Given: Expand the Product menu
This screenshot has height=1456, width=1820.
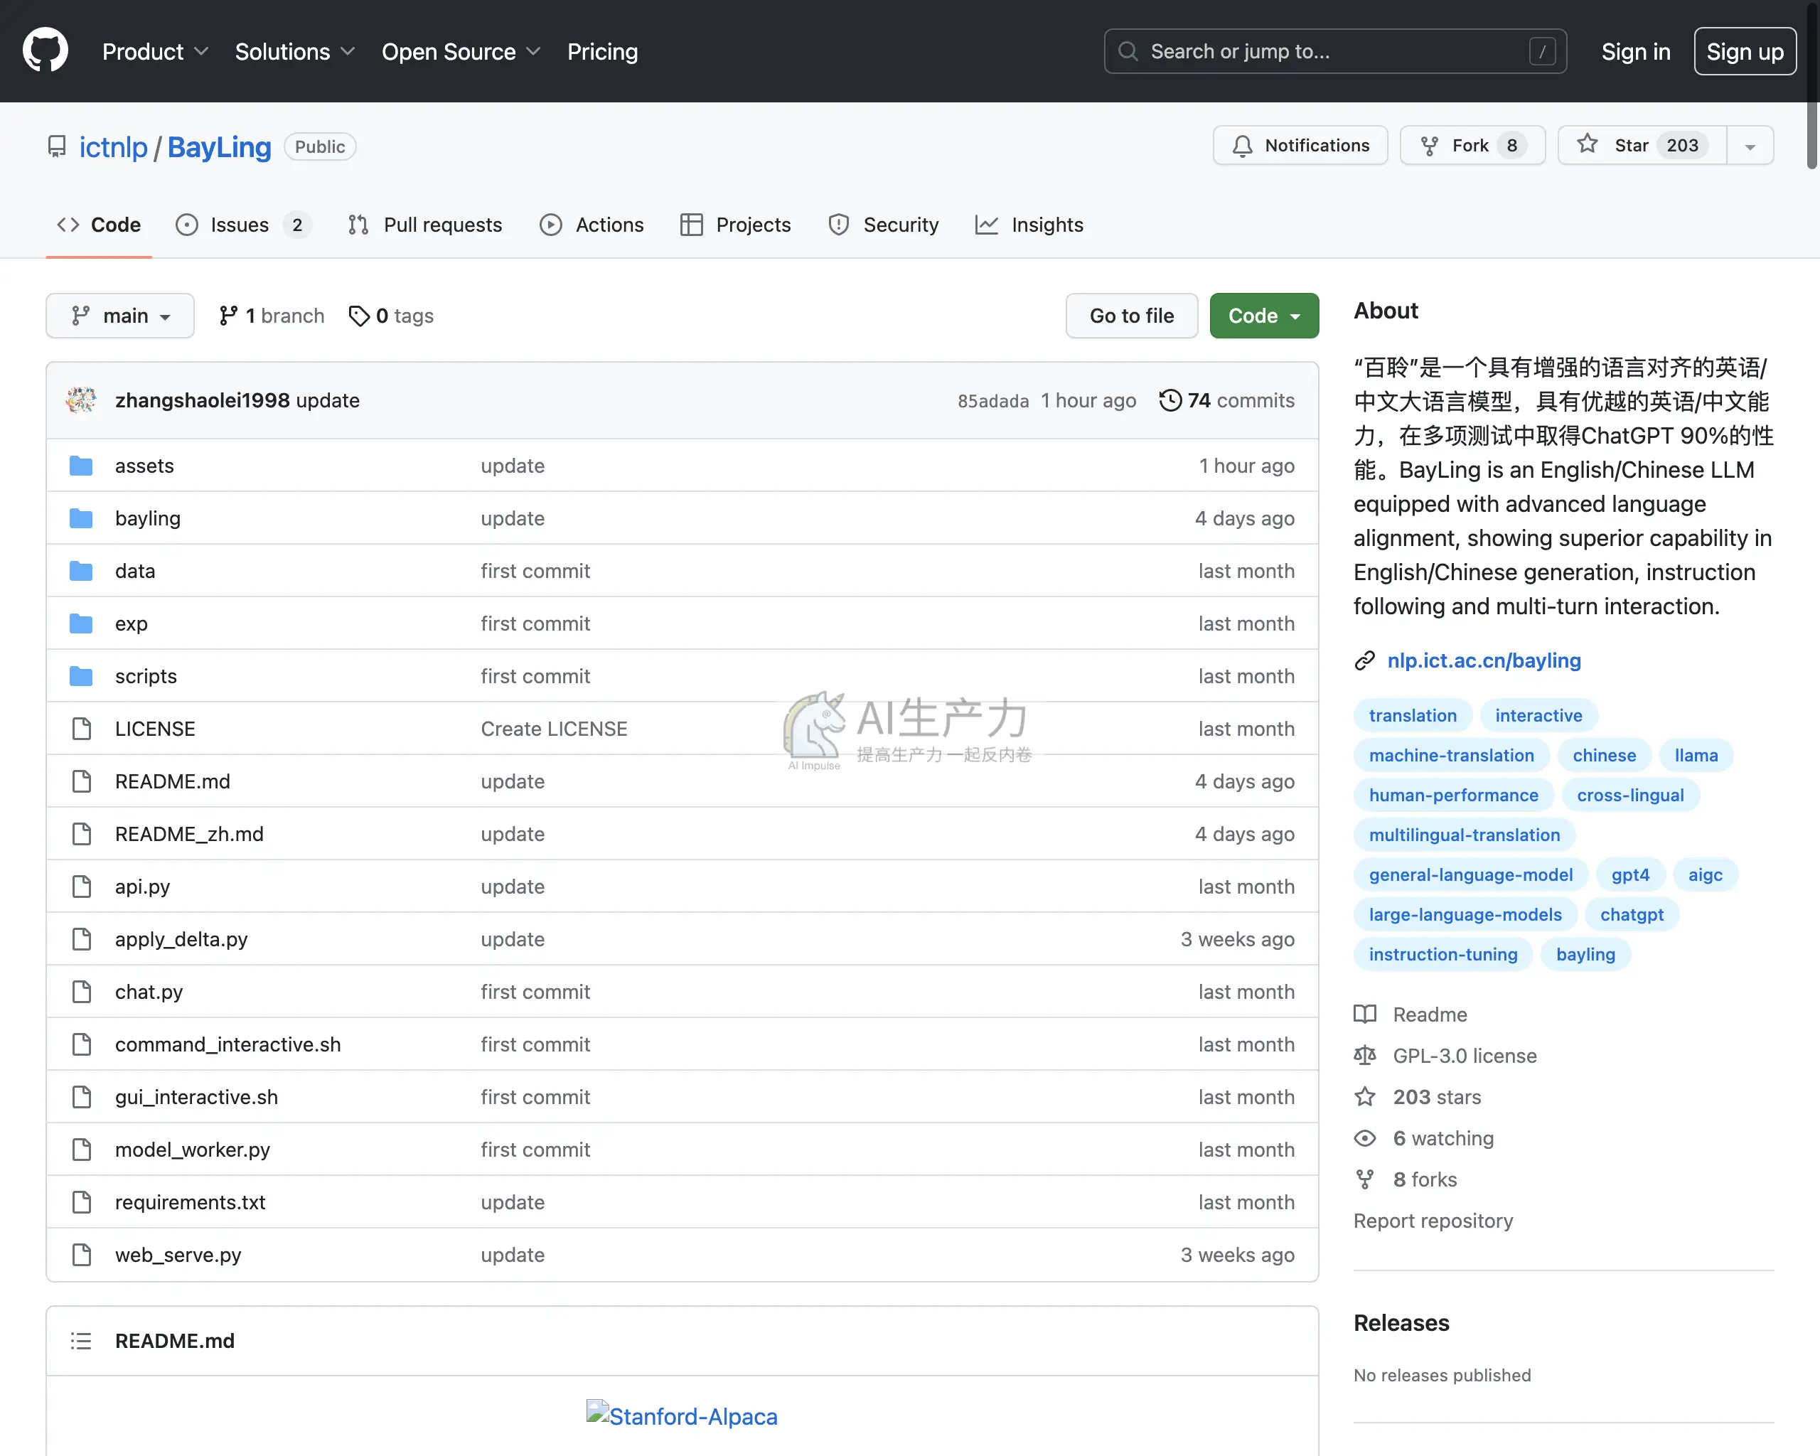Looking at the screenshot, I should (x=155, y=51).
